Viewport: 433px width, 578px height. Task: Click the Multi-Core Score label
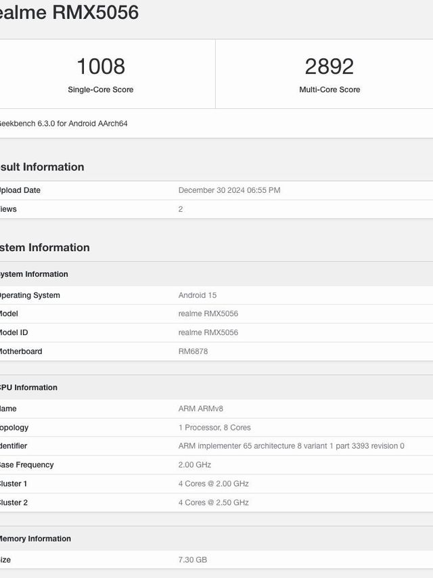point(329,89)
